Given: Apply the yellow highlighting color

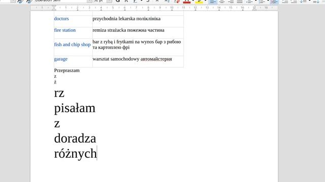Looking at the screenshot, I should (x=199, y=1).
